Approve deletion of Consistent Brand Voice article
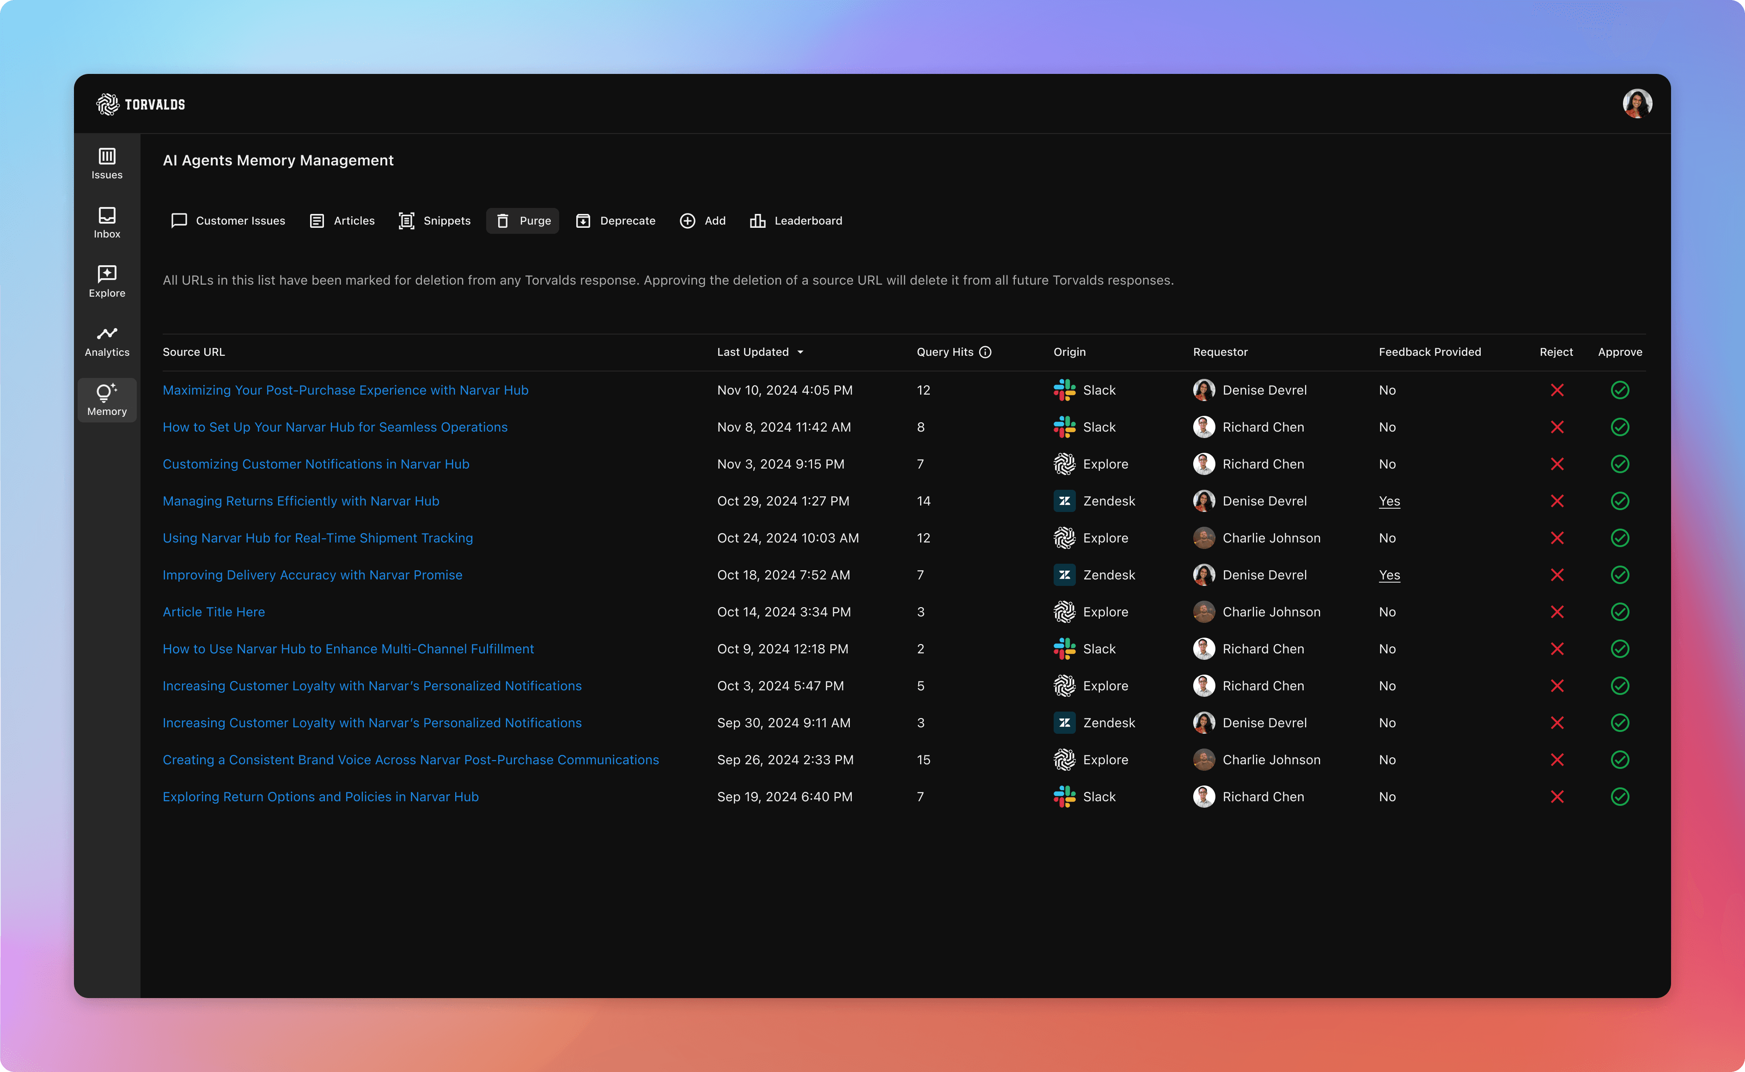The height and width of the screenshot is (1072, 1745). coord(1620,760)
